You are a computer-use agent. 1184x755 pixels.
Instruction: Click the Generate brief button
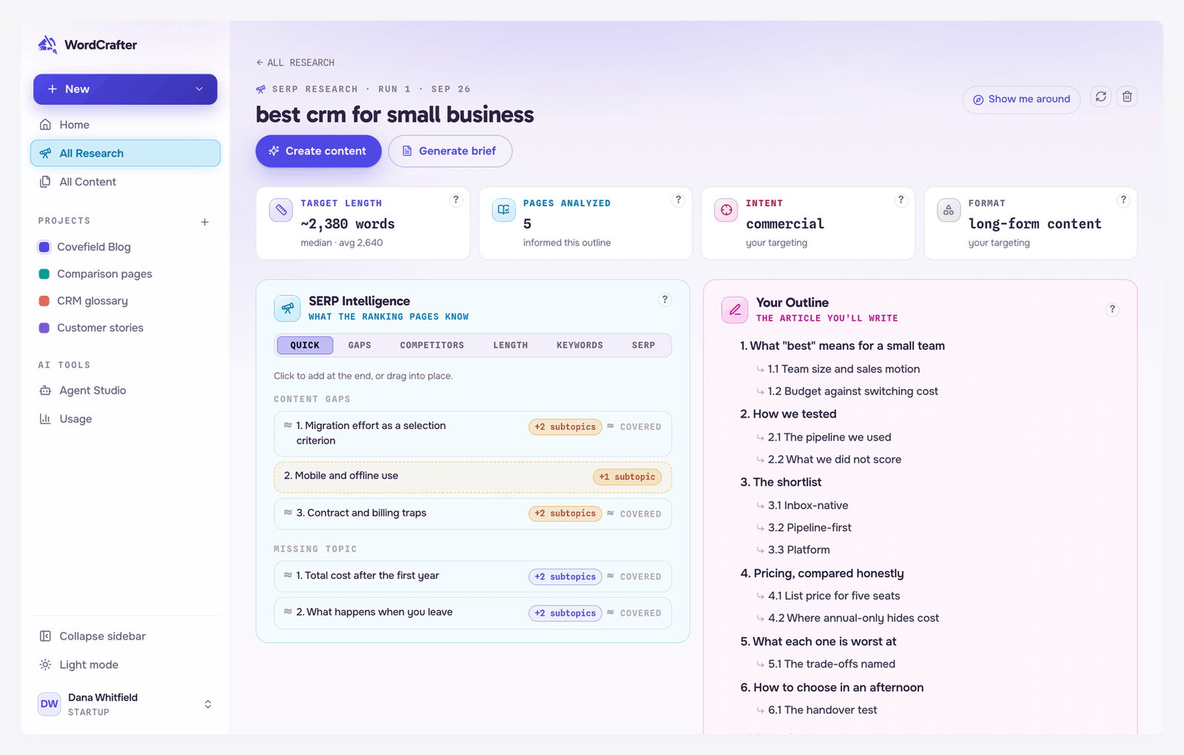pyautogui.click(x=450, y=151)
